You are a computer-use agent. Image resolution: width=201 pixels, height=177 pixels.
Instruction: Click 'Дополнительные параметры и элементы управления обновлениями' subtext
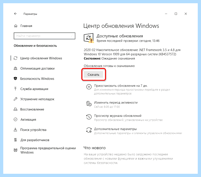click(138, 133)
